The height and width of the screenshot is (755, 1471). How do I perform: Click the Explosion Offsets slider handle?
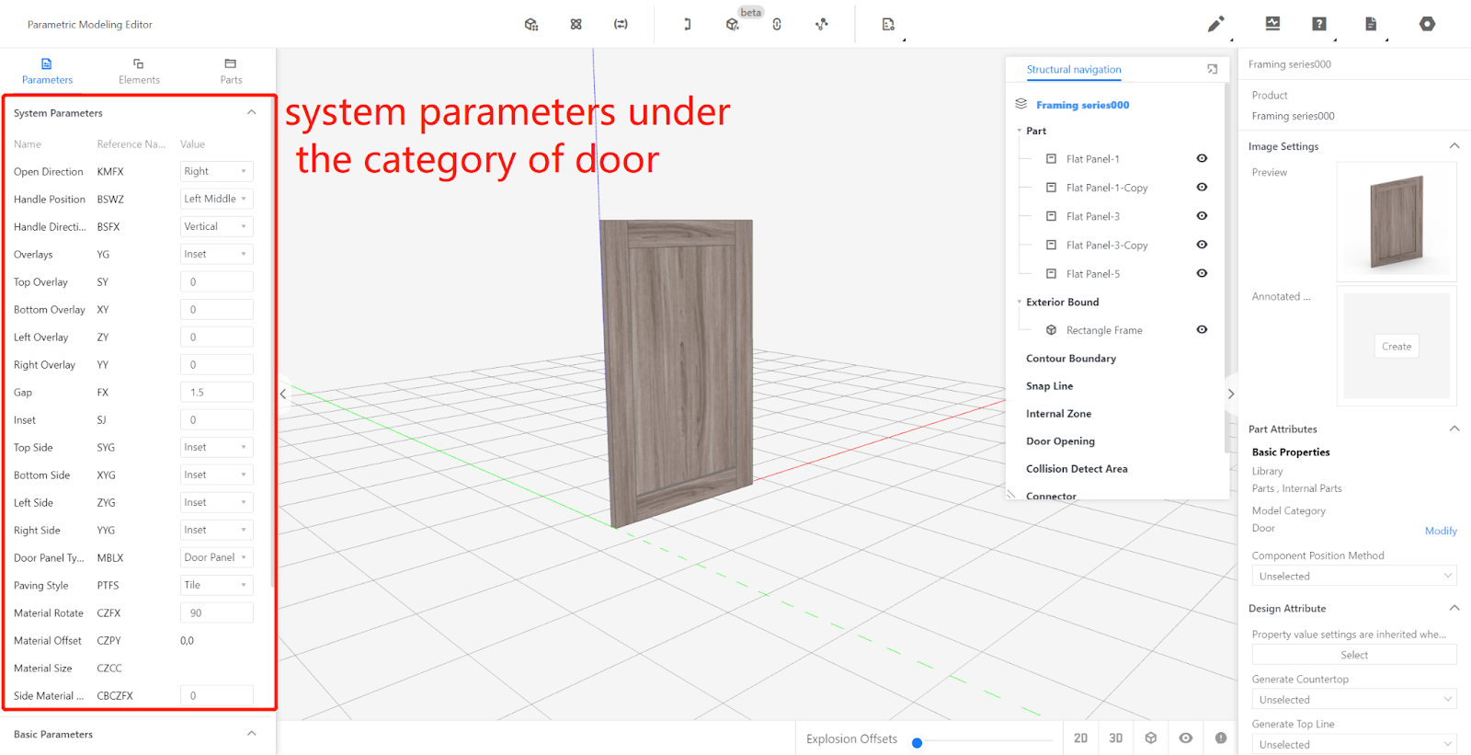point(917,742)
